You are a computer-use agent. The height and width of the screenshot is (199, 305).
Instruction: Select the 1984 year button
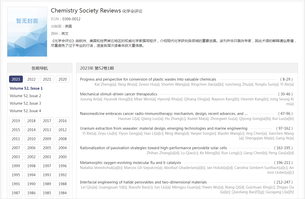(63, 193)
